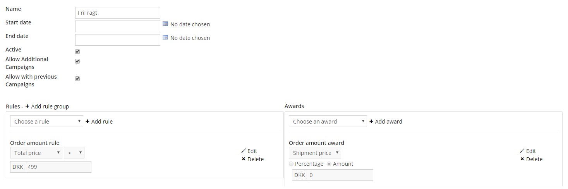Click the plus icon for Add rule group

(27, 106)
